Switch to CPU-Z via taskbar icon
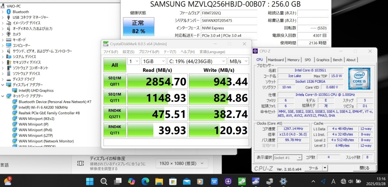 (x=228, y=181)
